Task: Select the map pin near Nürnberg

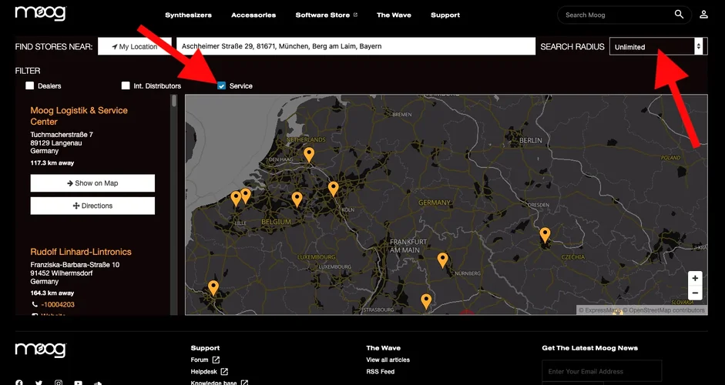Action: coord(442,260)
